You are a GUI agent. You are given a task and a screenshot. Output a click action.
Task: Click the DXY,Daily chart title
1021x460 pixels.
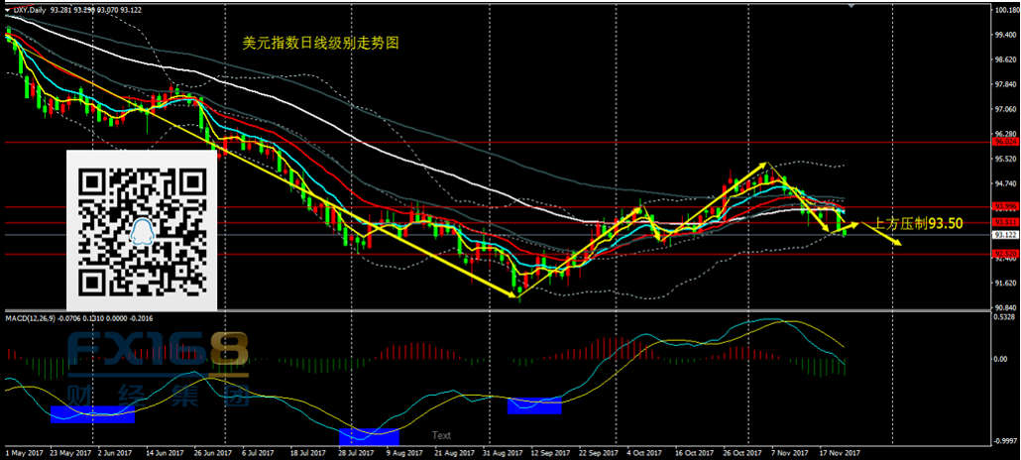[34, 10]
